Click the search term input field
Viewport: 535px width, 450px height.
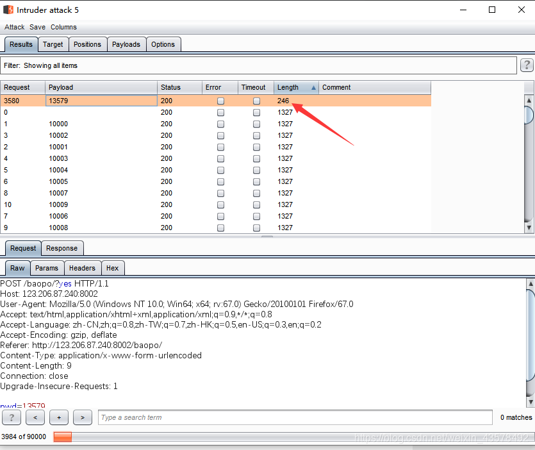point(295,417)
